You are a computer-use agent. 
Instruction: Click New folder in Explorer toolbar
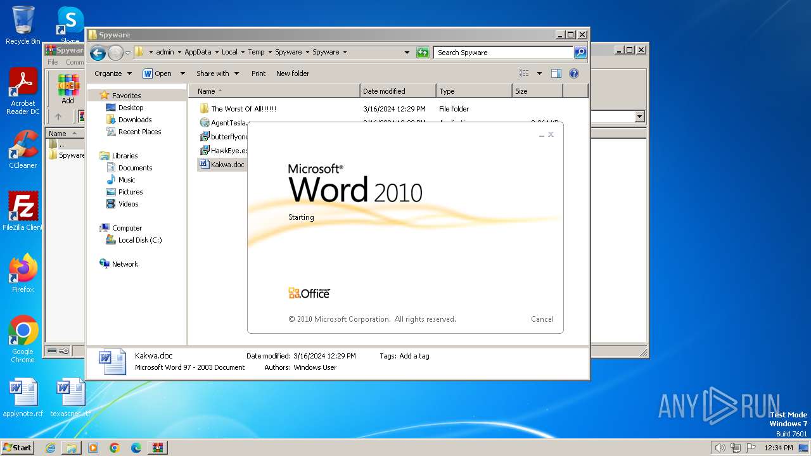[293, 73]
